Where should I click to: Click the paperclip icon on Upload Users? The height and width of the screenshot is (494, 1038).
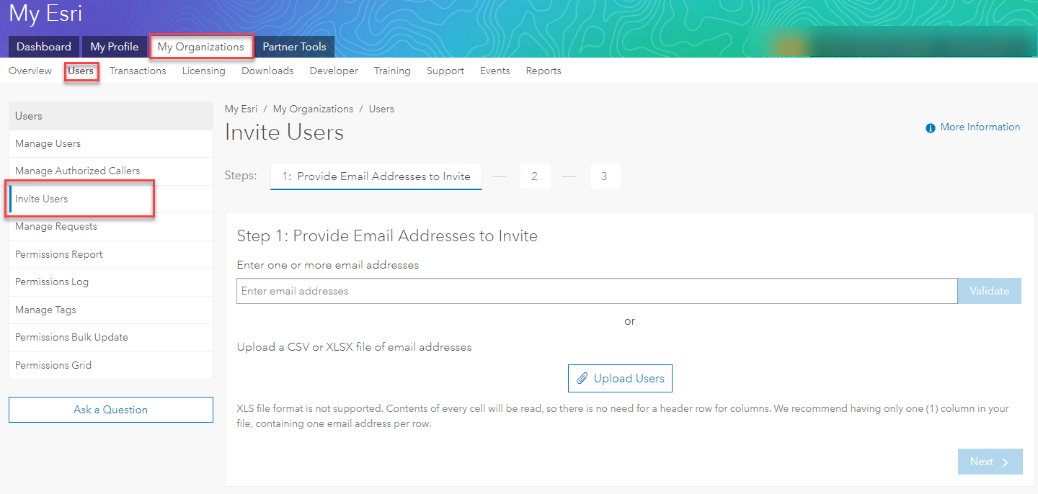[583, 377]
